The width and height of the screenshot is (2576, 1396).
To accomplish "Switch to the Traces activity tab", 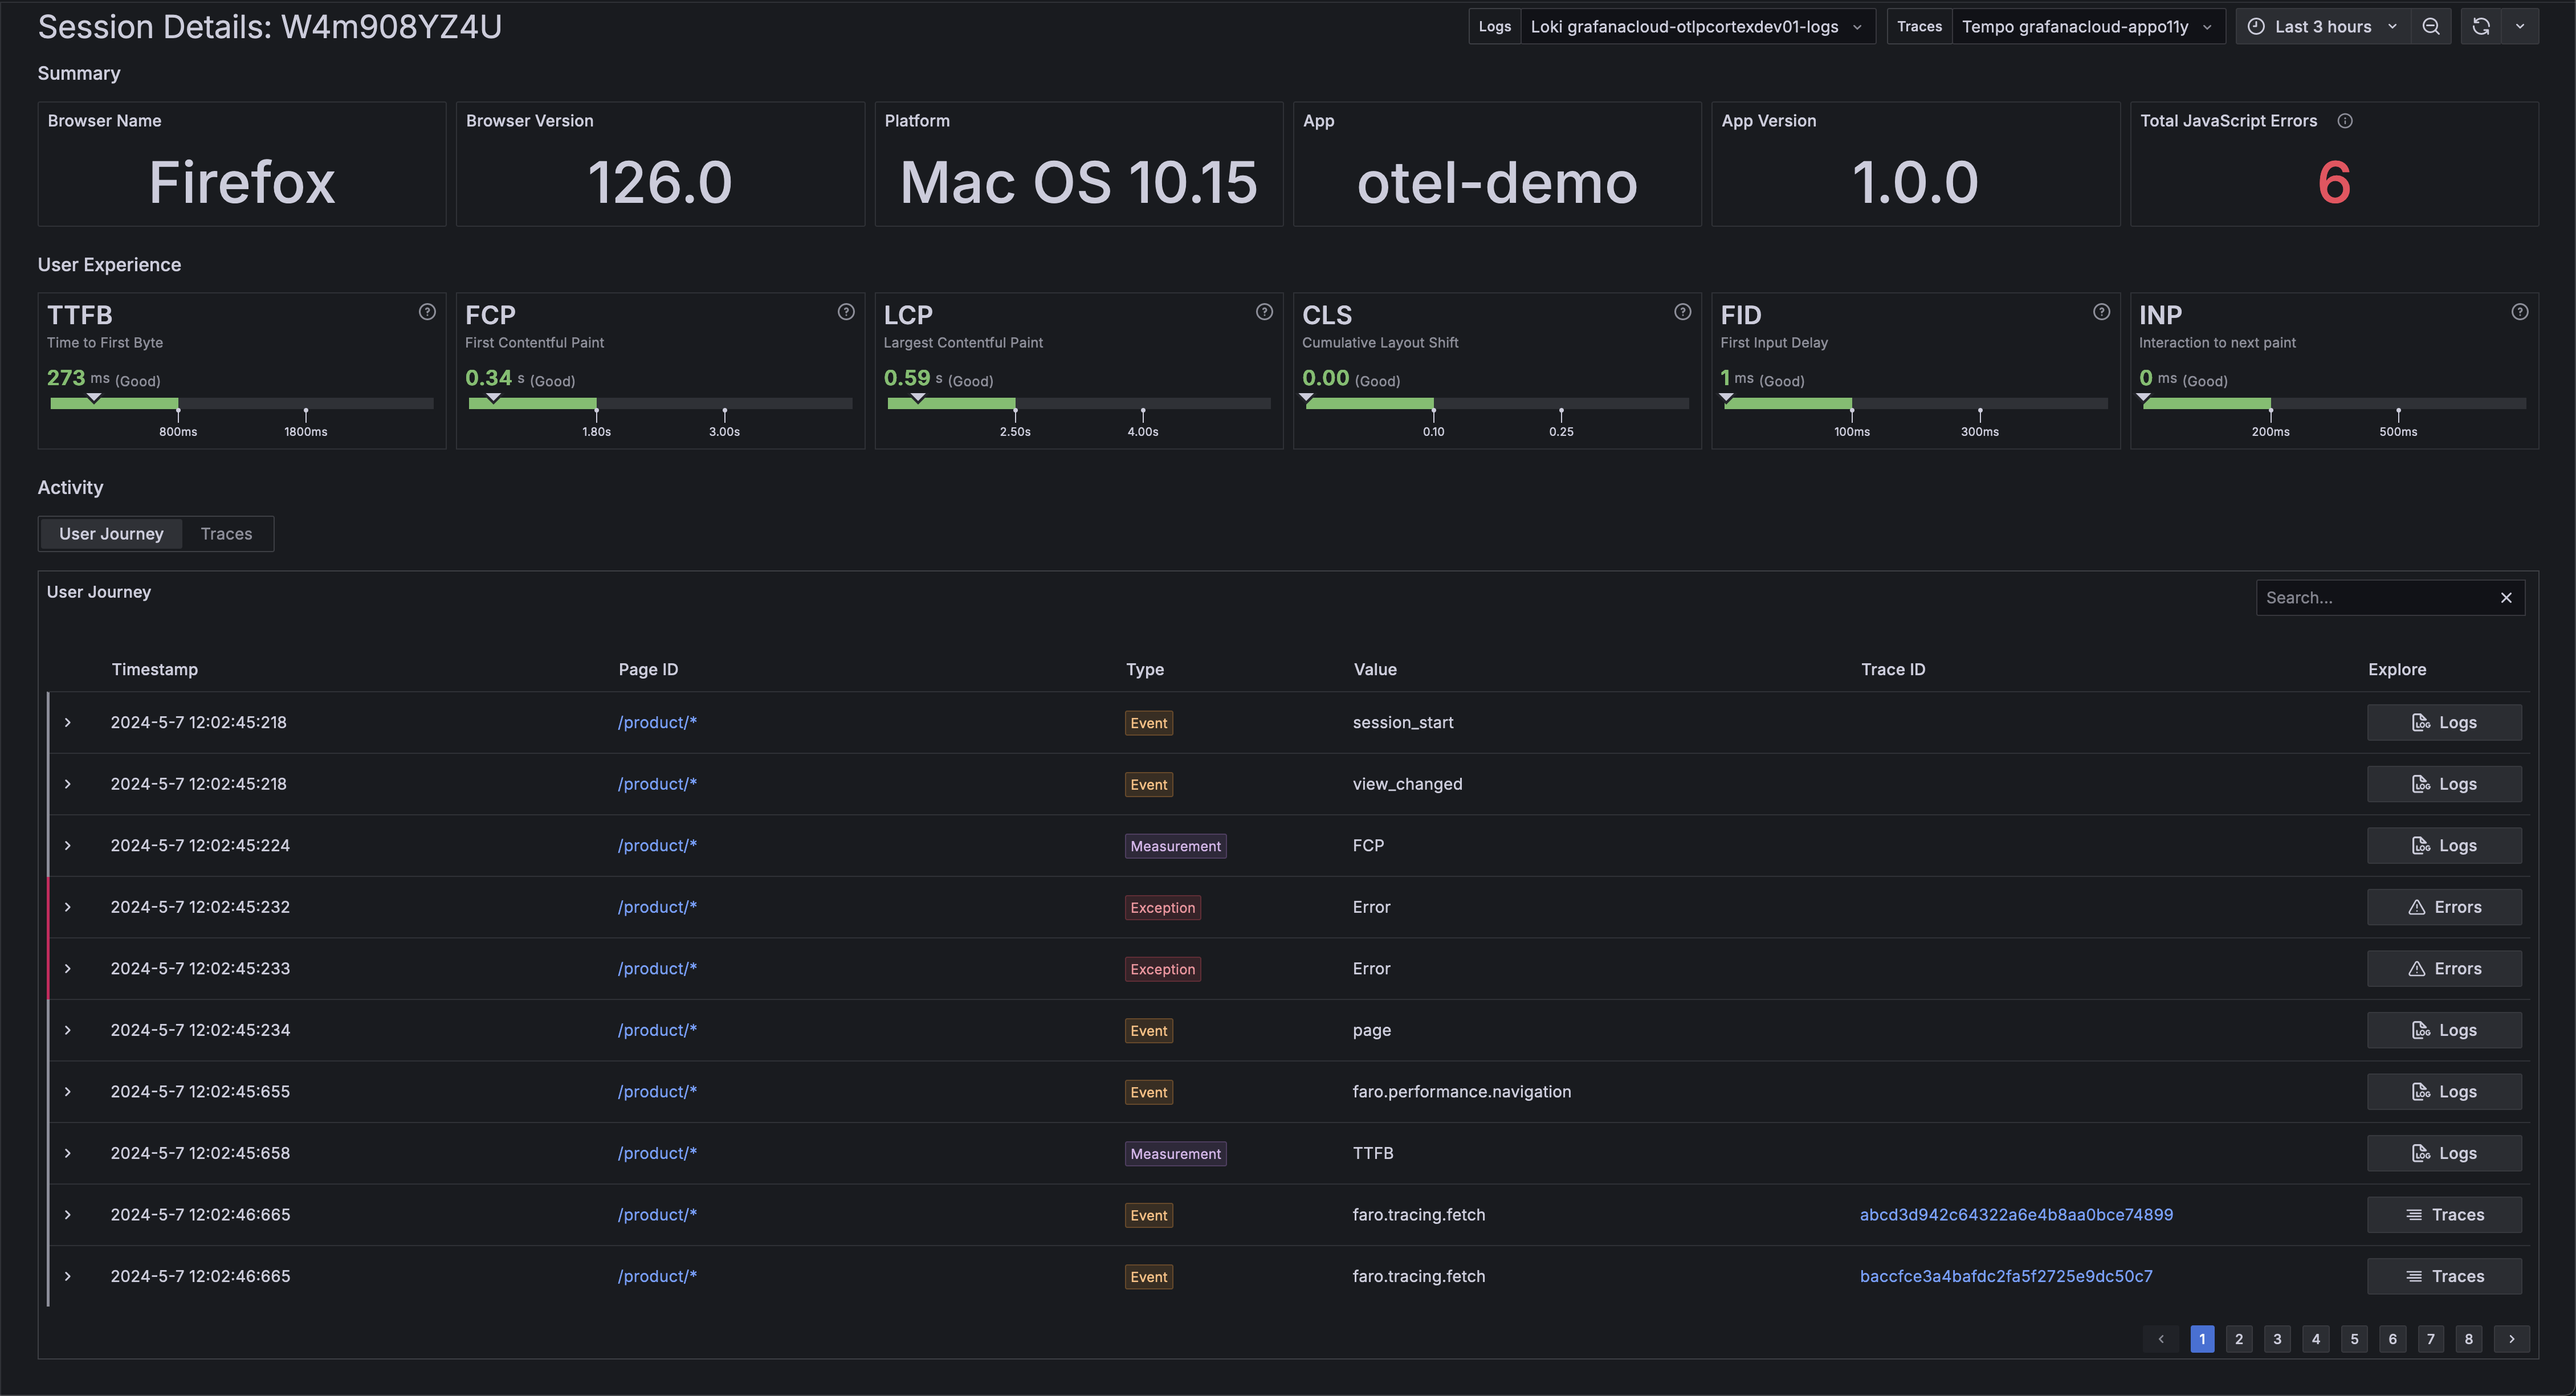I will coord(226,533).
